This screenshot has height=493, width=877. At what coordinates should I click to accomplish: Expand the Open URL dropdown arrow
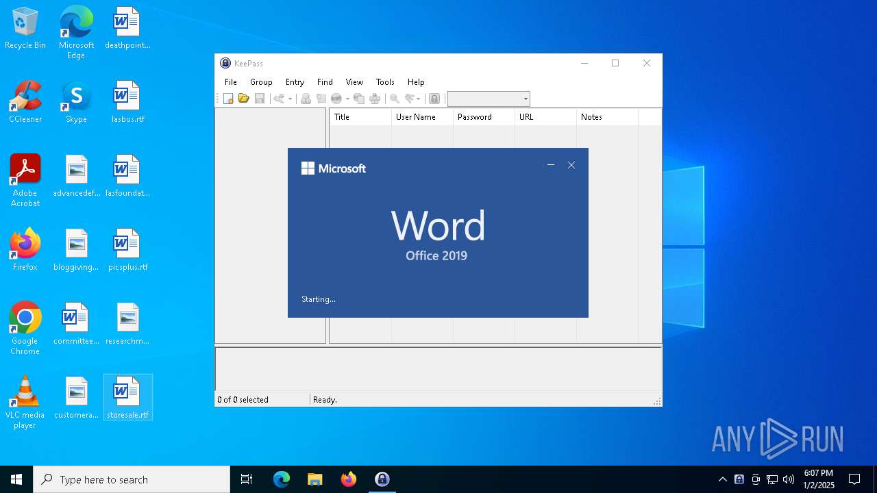[347, 99]
